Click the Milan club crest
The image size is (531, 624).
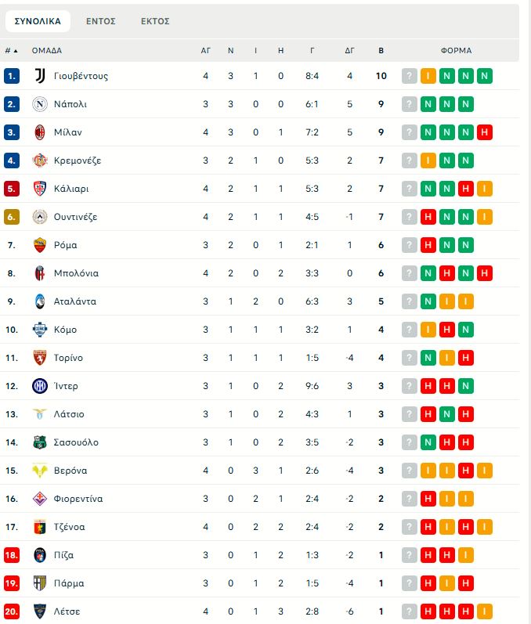click(x=40, y=132)
